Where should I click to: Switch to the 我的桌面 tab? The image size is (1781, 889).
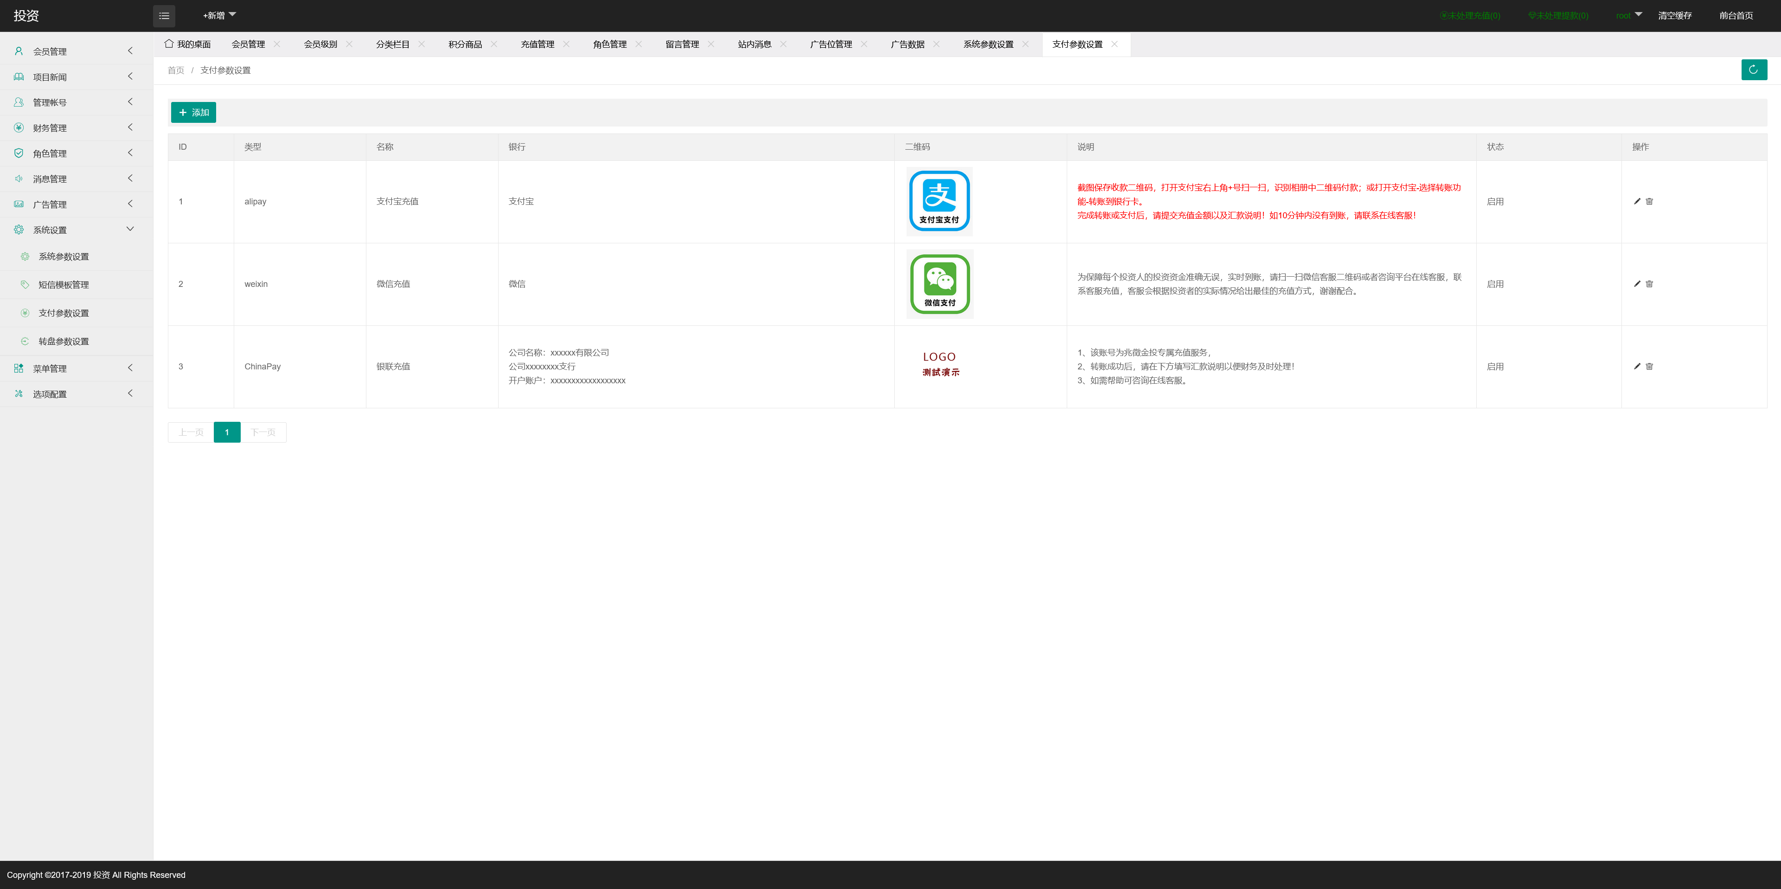tap(188, 44)
